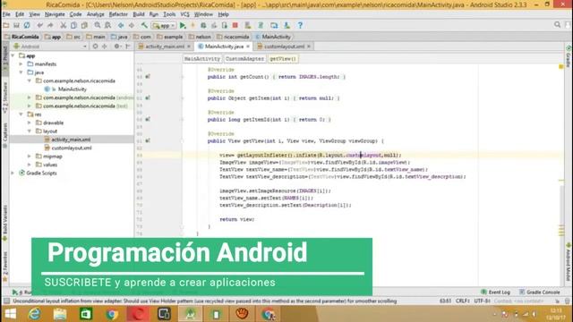Open the app run configuration dropdown
The height and width of the screenshot is (322, 573).
[x=164, y=26]
